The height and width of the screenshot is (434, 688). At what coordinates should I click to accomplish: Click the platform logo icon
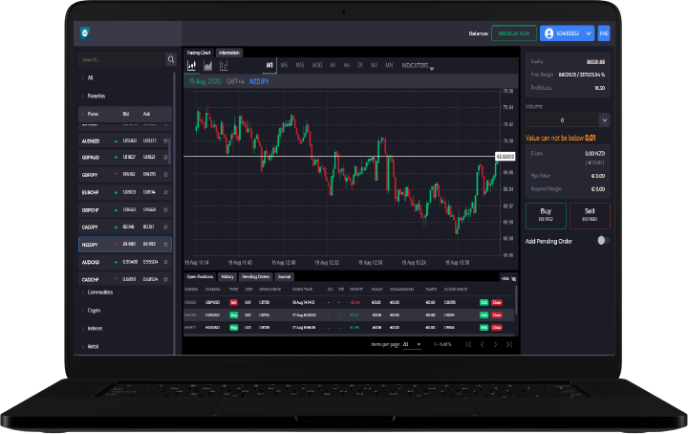coord(84,32)
